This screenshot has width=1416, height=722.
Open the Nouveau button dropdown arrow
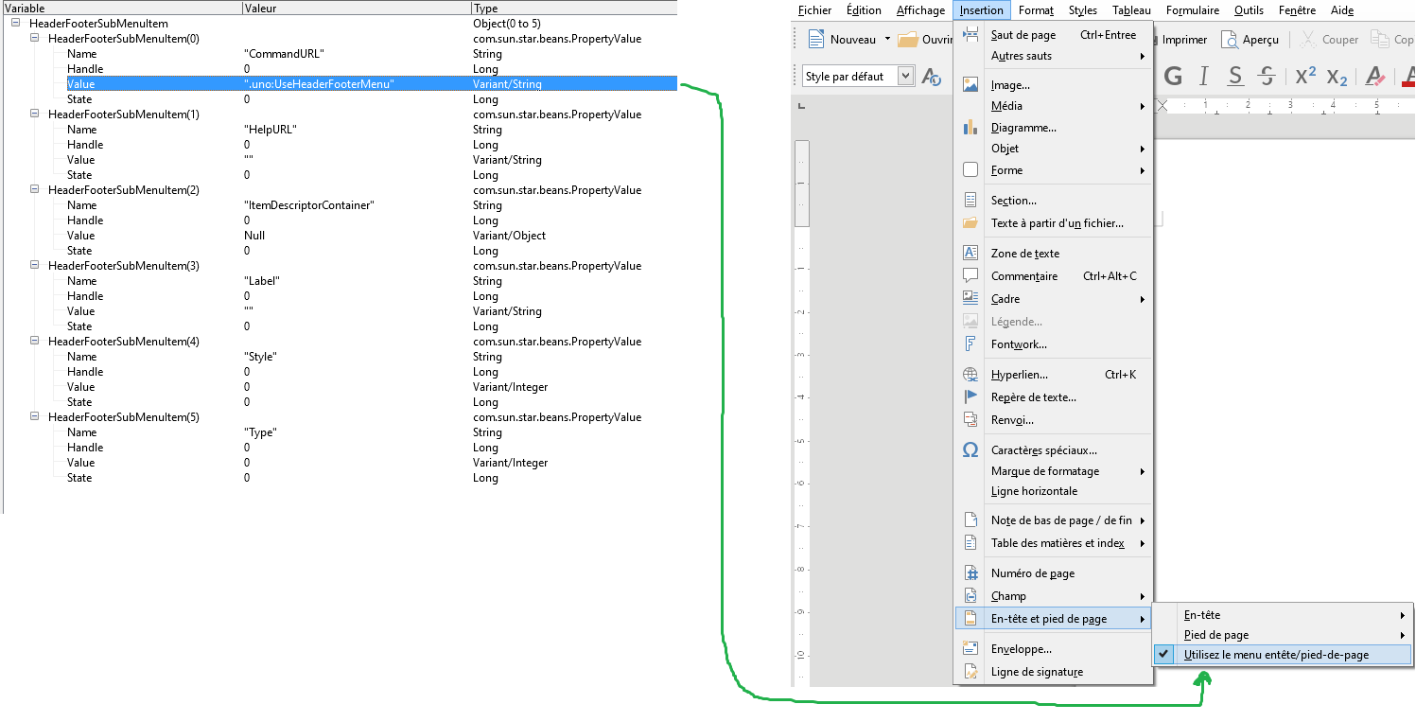(887, 40)
